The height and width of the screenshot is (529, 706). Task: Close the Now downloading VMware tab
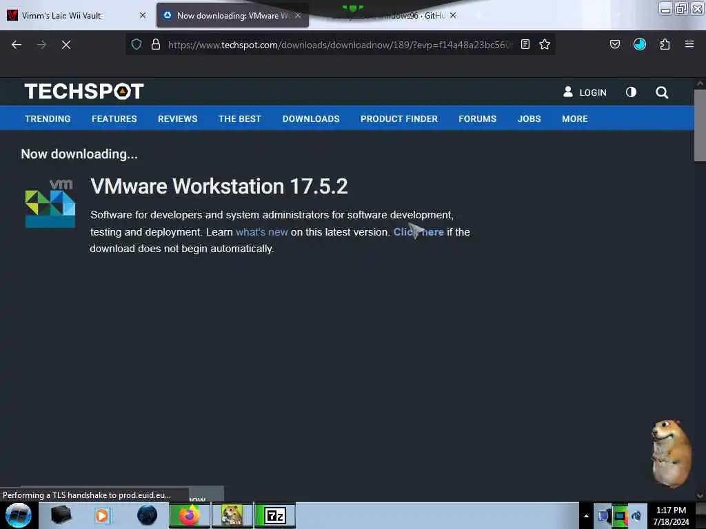pyautogui.click(x=298, y=15)
